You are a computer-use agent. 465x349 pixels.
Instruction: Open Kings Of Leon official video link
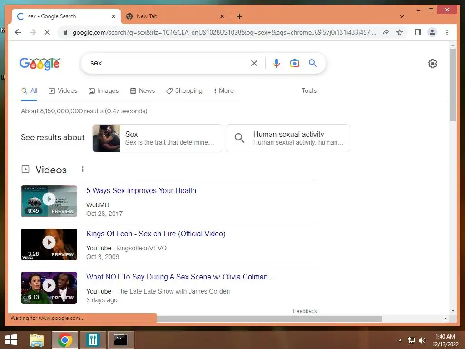(x=156, y=234)
